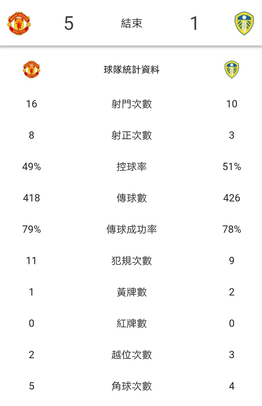This screenshot has width=262, height=406.
Task: Tap the Leeds United crest in header
Action: coord(244,23)
